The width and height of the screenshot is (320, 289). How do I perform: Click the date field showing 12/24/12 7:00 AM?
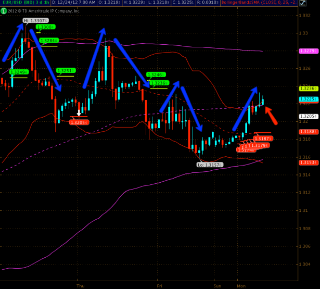(74, 3)
